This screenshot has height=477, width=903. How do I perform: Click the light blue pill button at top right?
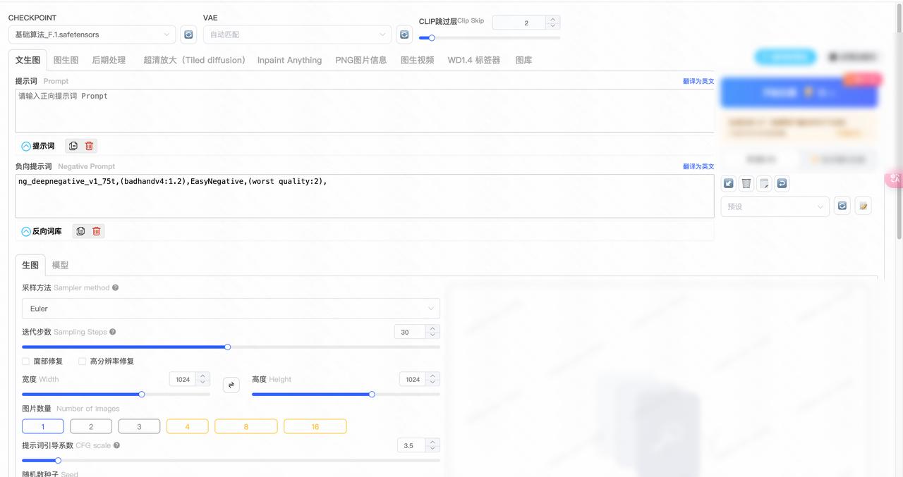(x=785, y=56)
